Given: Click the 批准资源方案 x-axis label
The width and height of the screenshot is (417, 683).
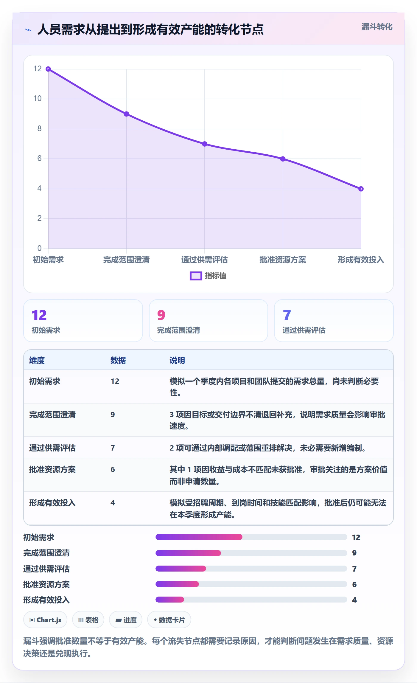Looking at the screenshot, I should click(283, 260).
